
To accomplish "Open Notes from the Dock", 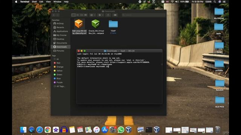I will (x=72, y=130).
